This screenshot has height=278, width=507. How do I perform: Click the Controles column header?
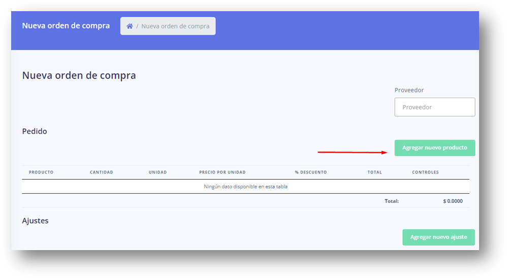click(x=425, y=172)
